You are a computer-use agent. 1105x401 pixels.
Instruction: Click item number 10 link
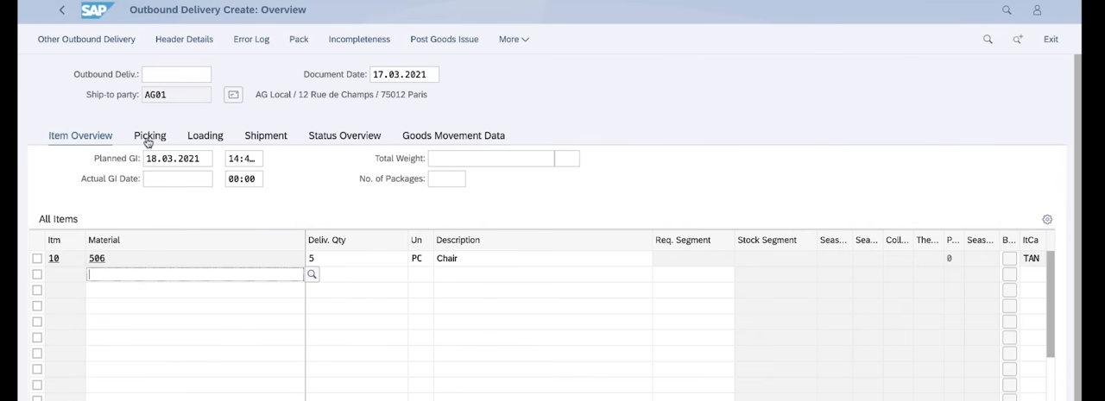(54, 259)
